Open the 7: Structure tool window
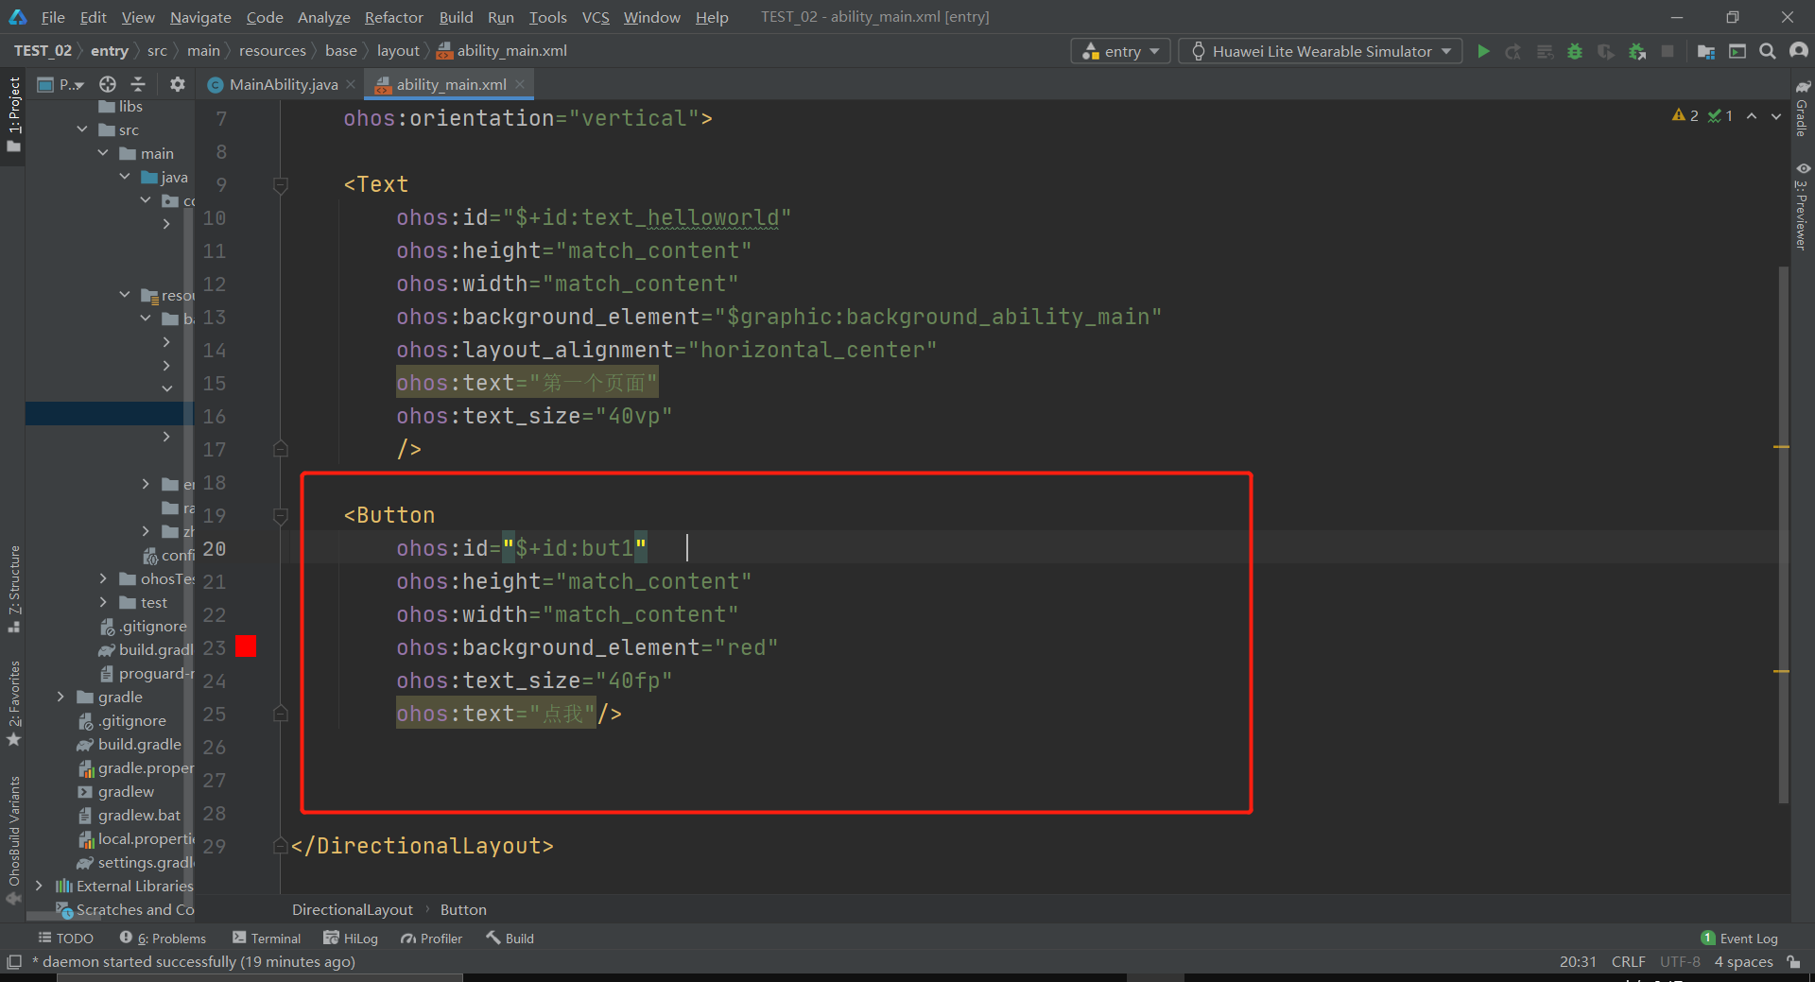 (x=13, y=589)
